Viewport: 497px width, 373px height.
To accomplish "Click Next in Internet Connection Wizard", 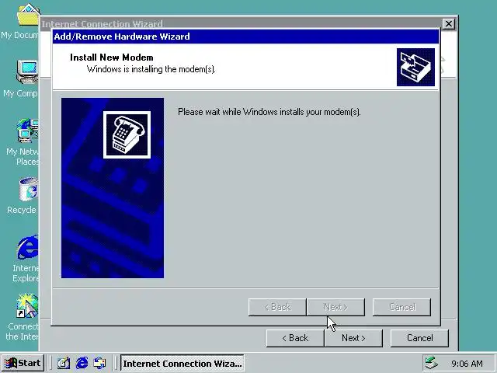I will pos(353,338).
